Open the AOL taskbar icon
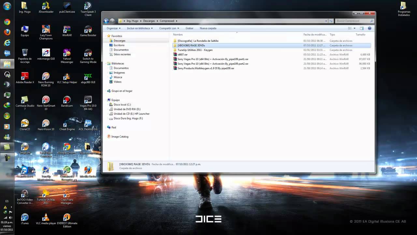This screenshot has width=417, height=235. (x=7, y=53)
